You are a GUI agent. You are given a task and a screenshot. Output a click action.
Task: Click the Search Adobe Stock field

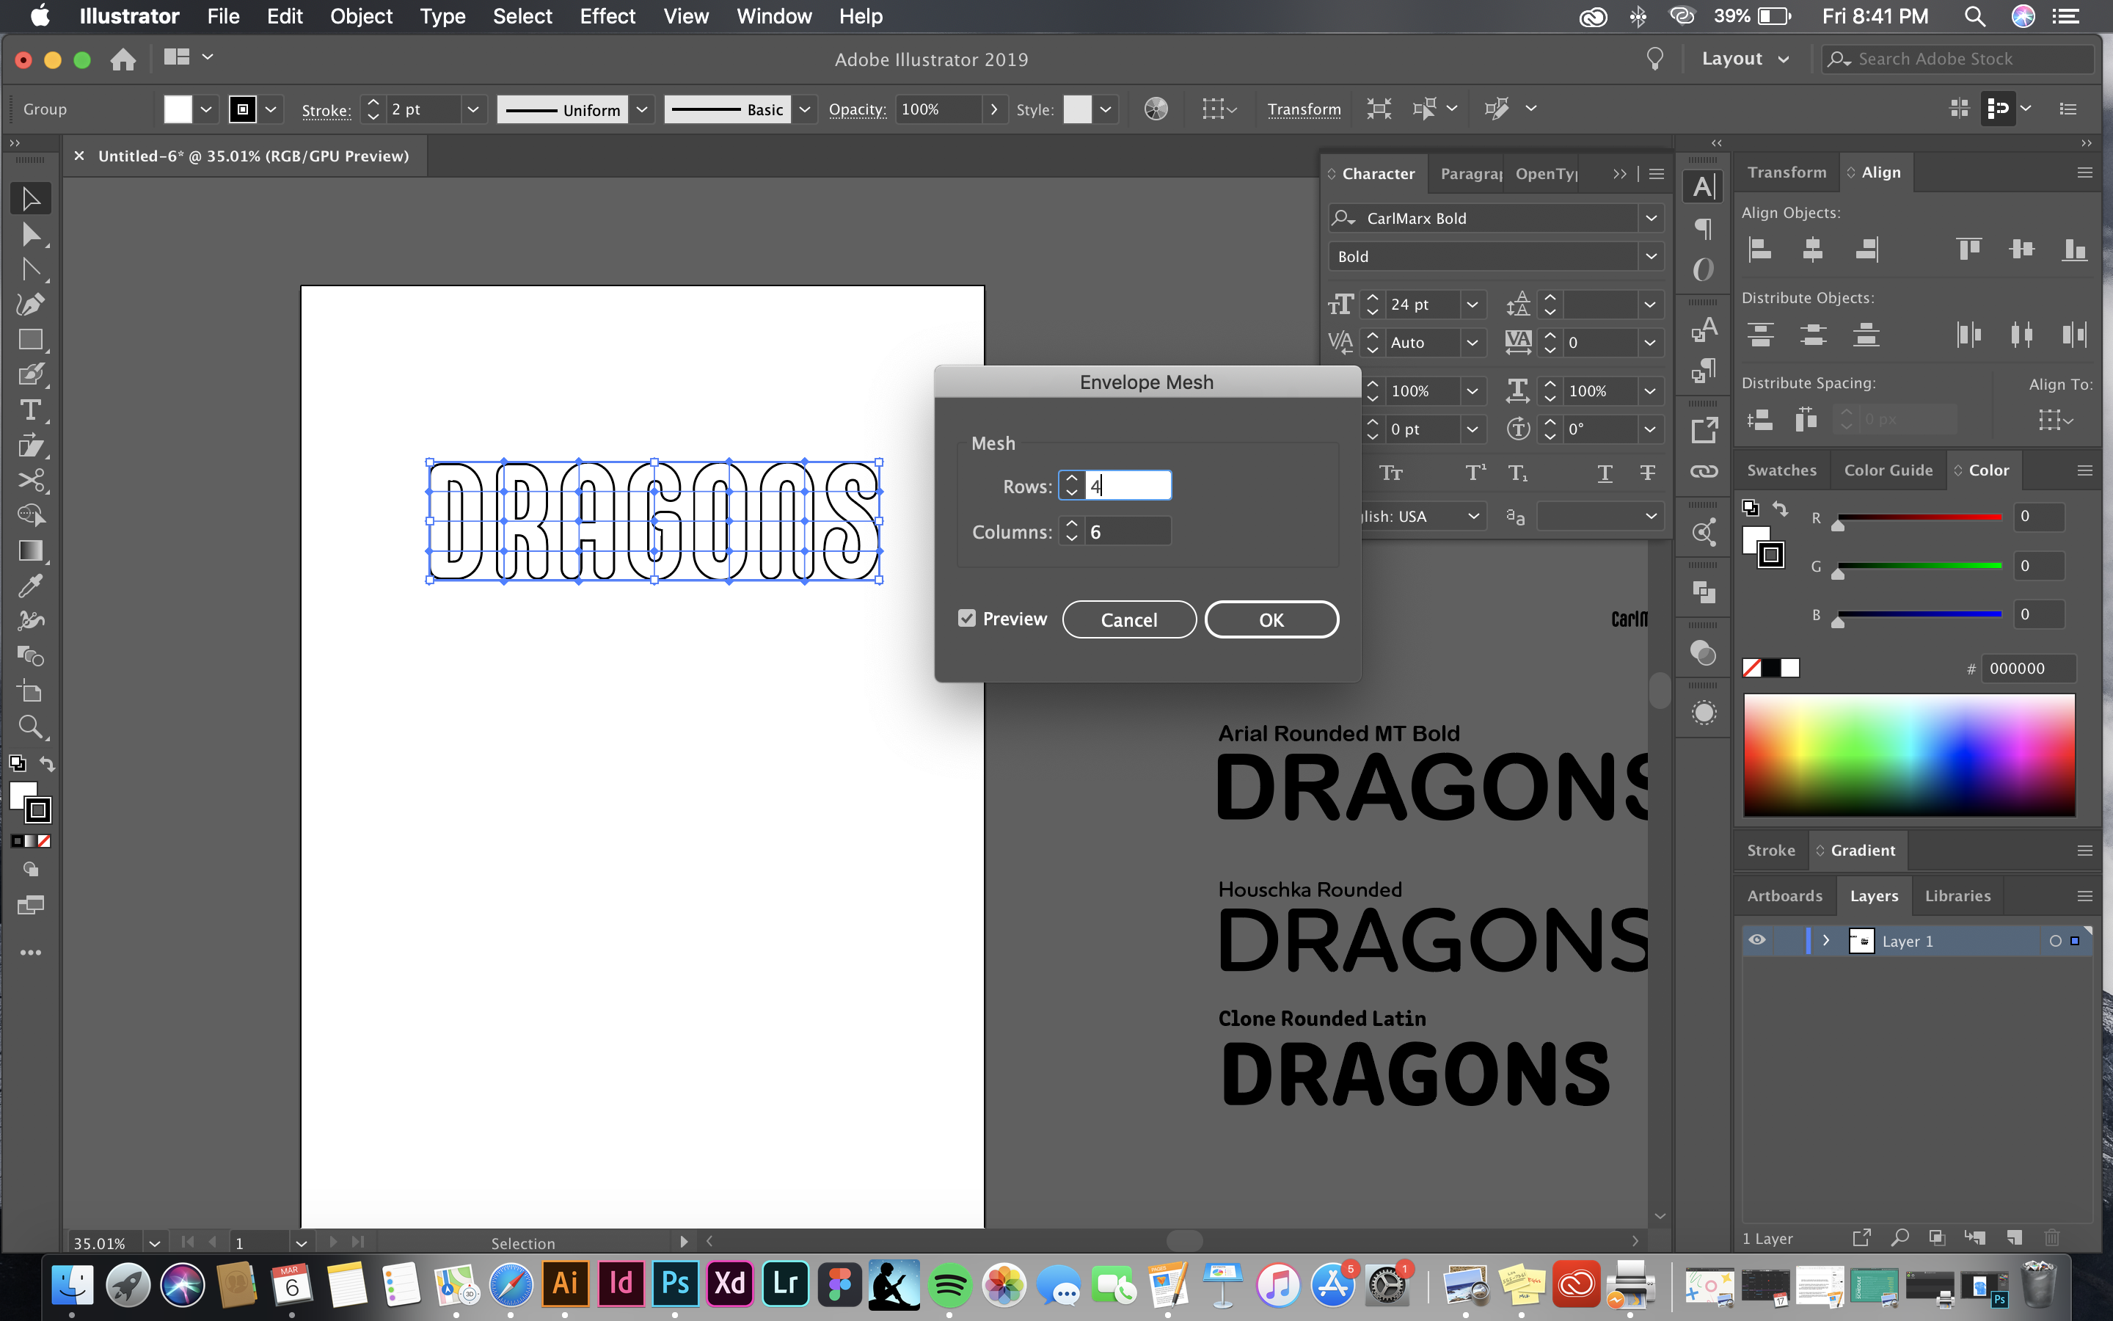pyautogui.click(x=1958, y=59)
